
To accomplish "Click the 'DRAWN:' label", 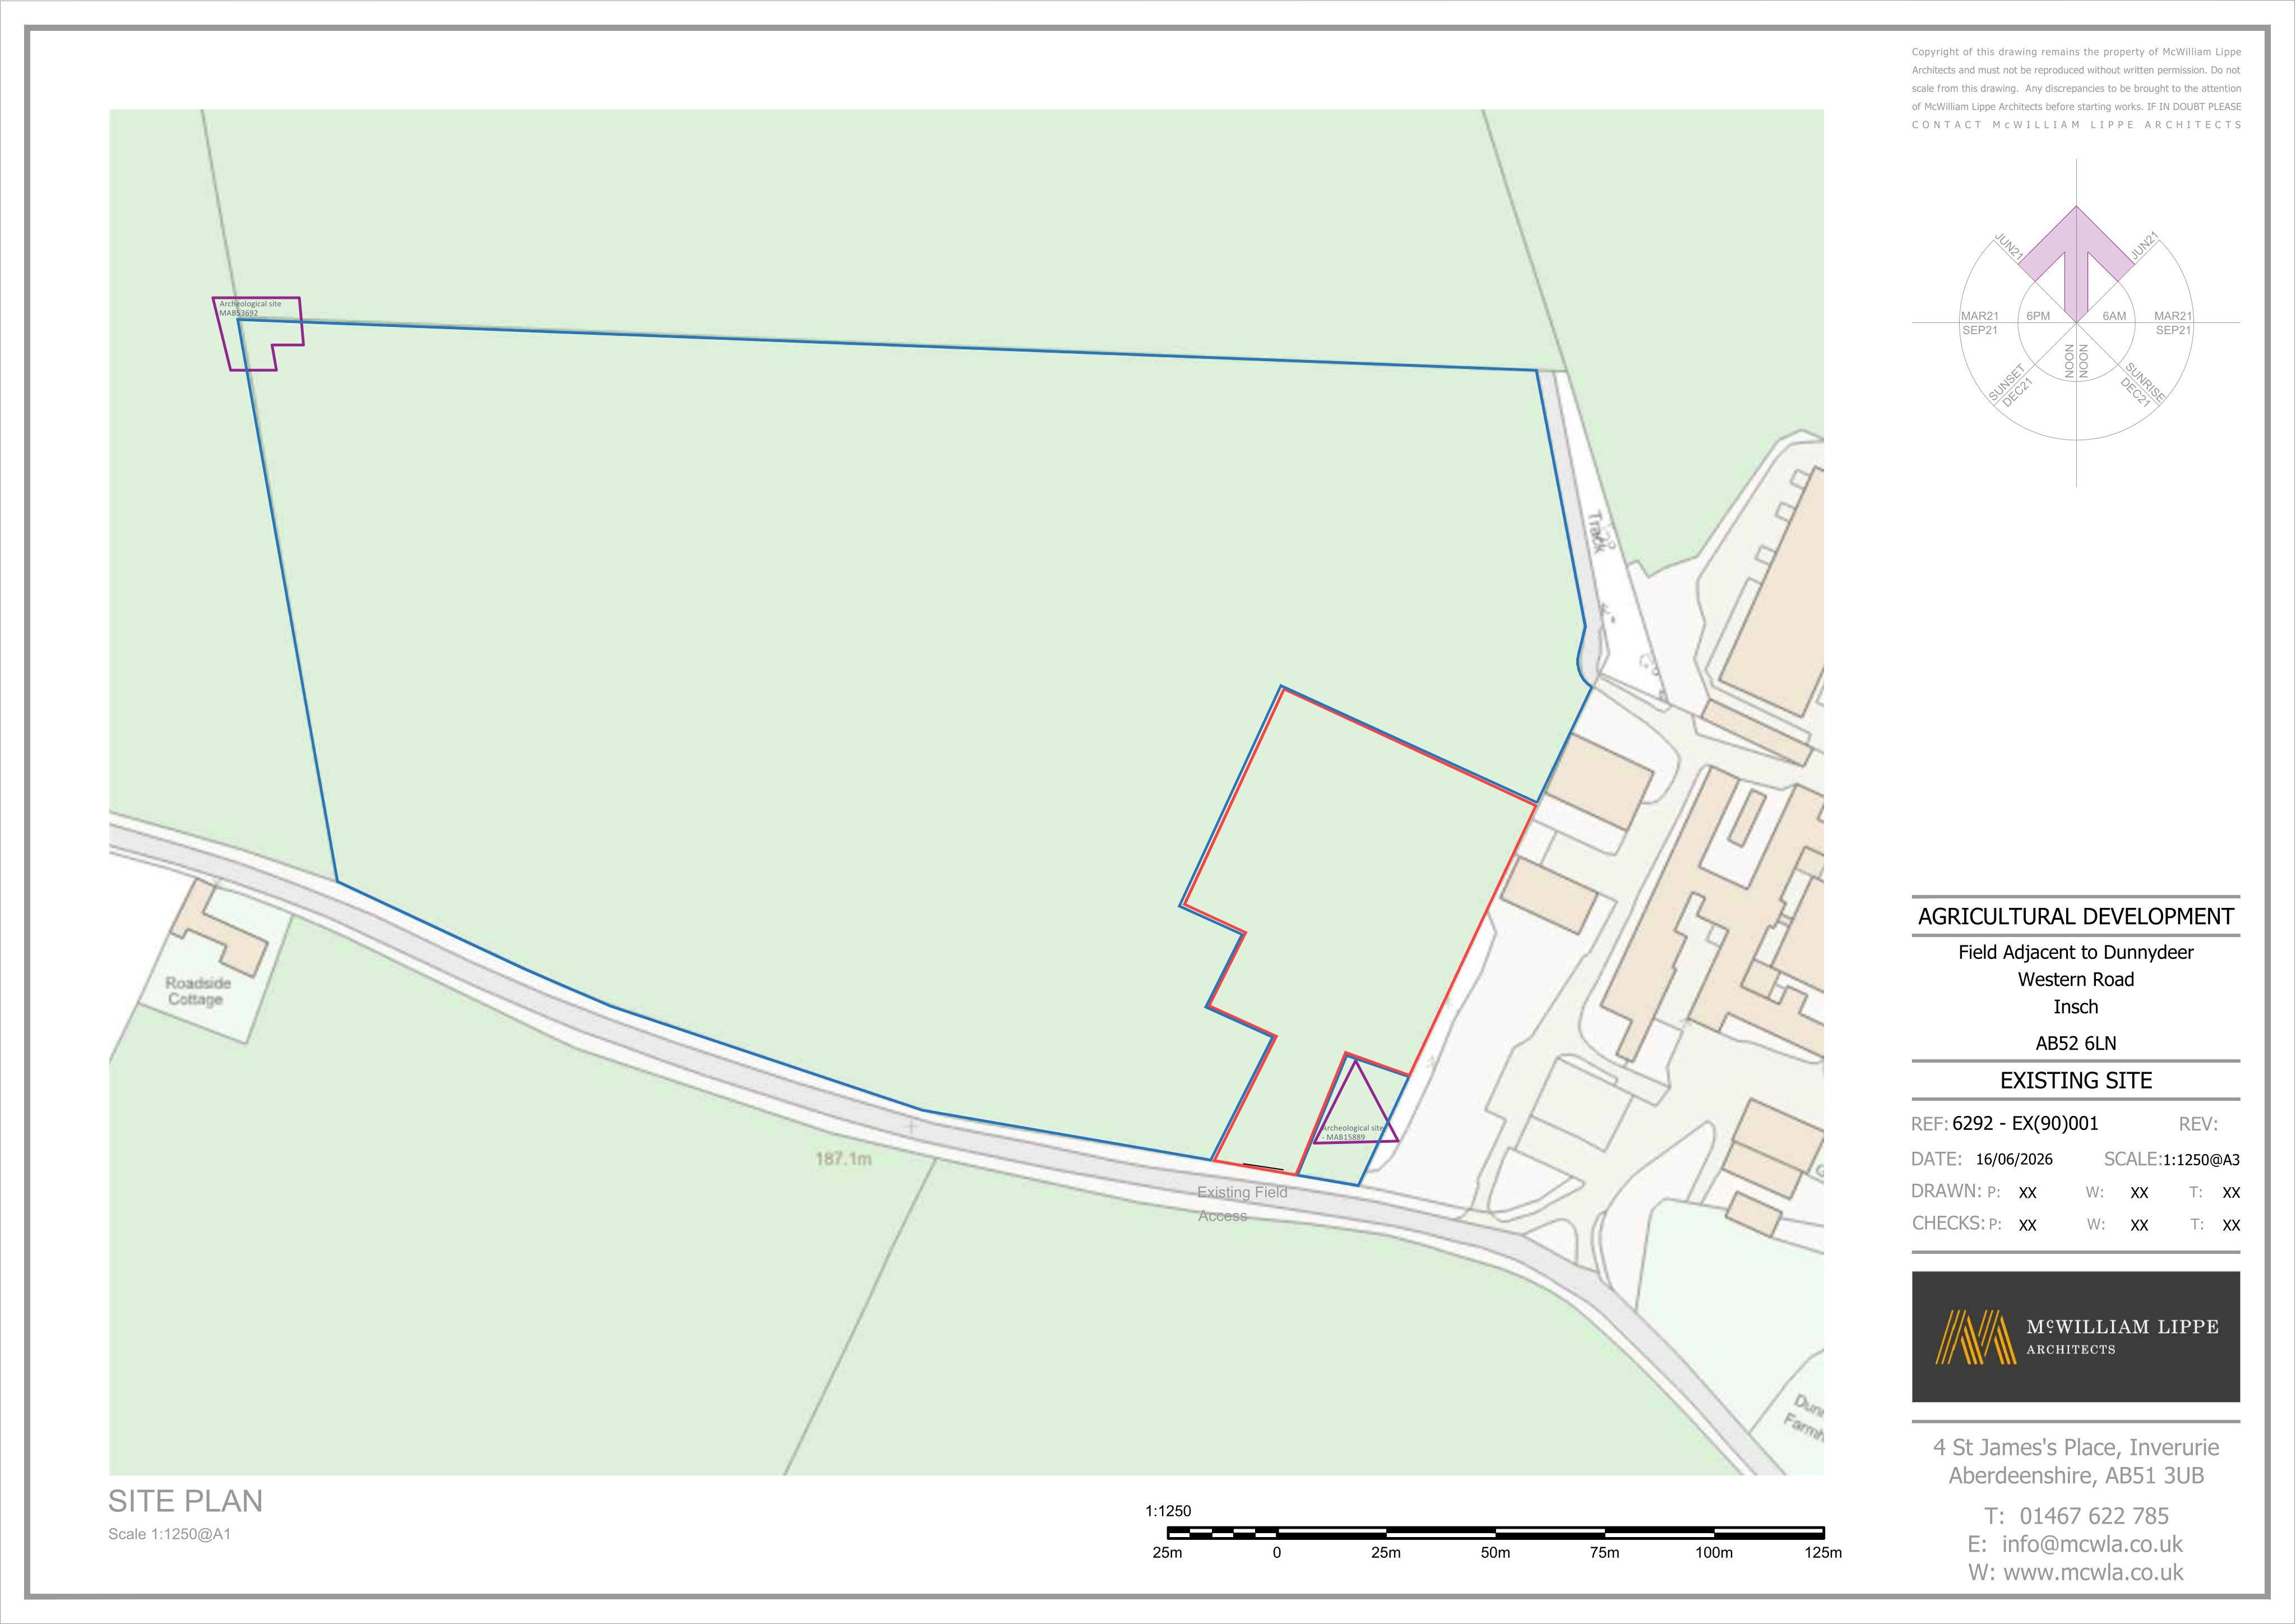I will pos(1946,1191).
